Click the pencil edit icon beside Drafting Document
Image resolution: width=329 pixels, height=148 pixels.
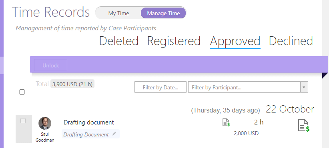(x=114, y=134)
